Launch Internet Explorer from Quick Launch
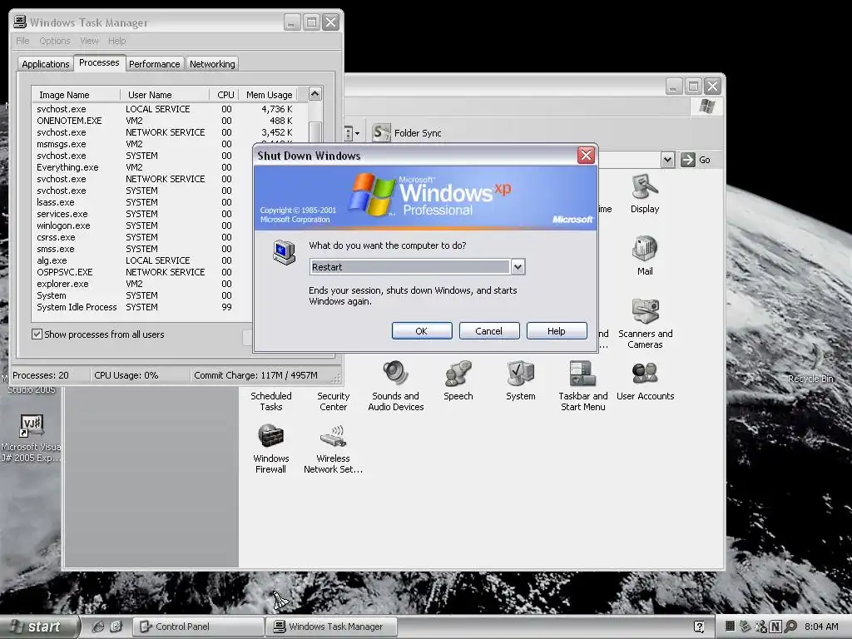The width and height of the screenshot is (852, 639). (x=98, y=627)
